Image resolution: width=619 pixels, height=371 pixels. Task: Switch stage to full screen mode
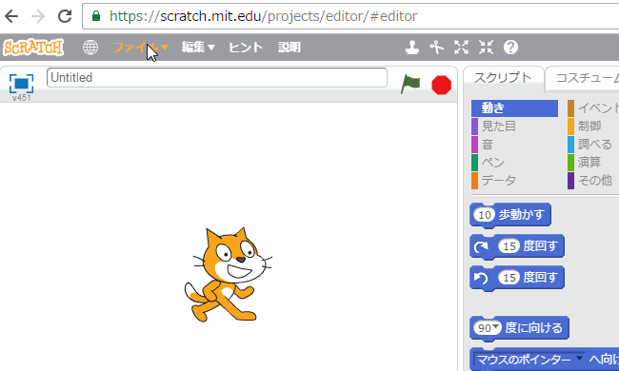21,84
